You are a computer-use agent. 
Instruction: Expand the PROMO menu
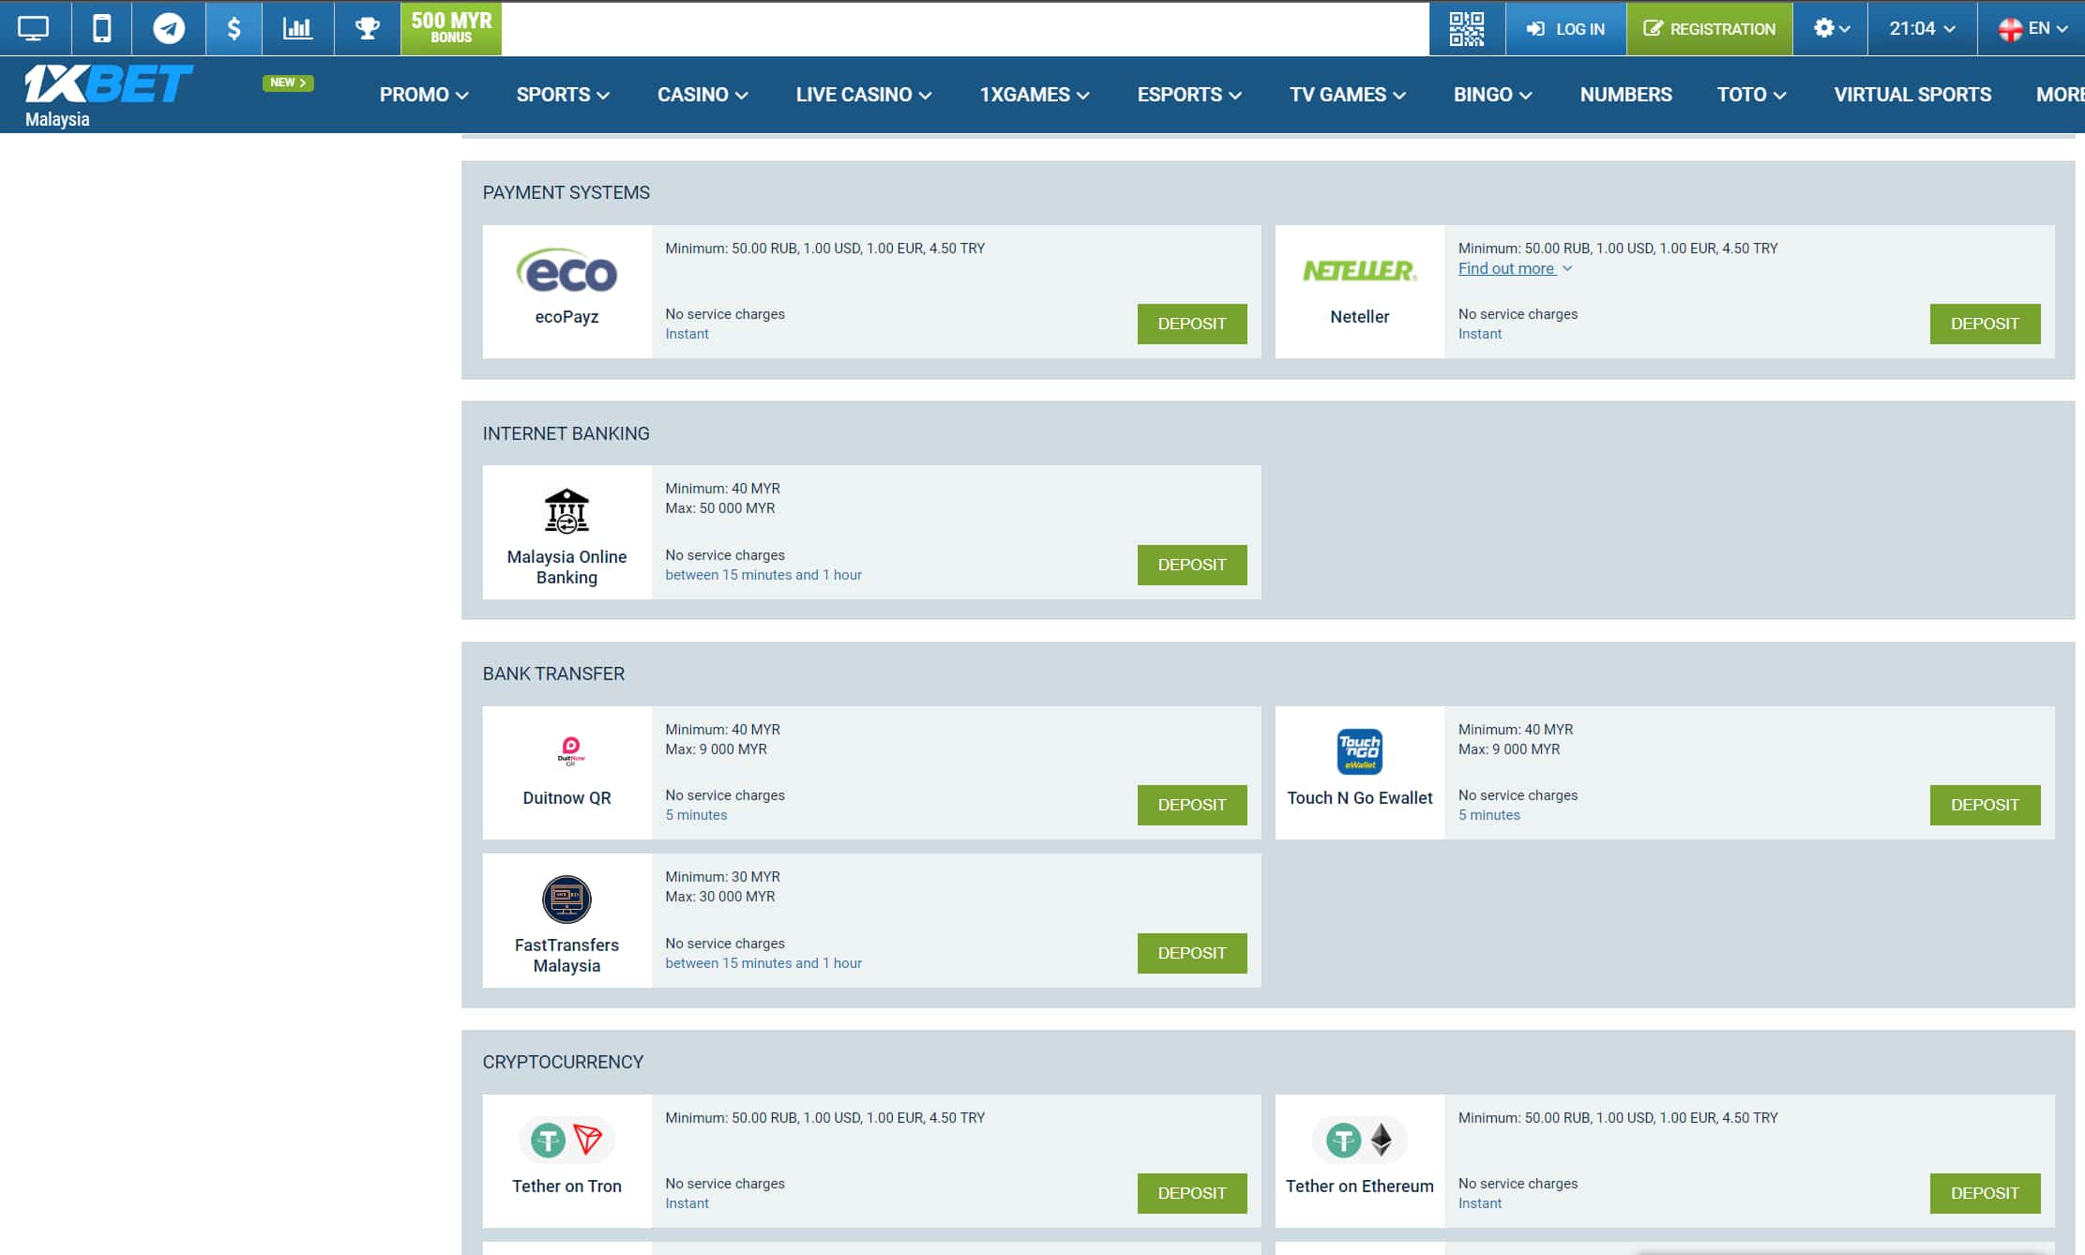(424, 95)
